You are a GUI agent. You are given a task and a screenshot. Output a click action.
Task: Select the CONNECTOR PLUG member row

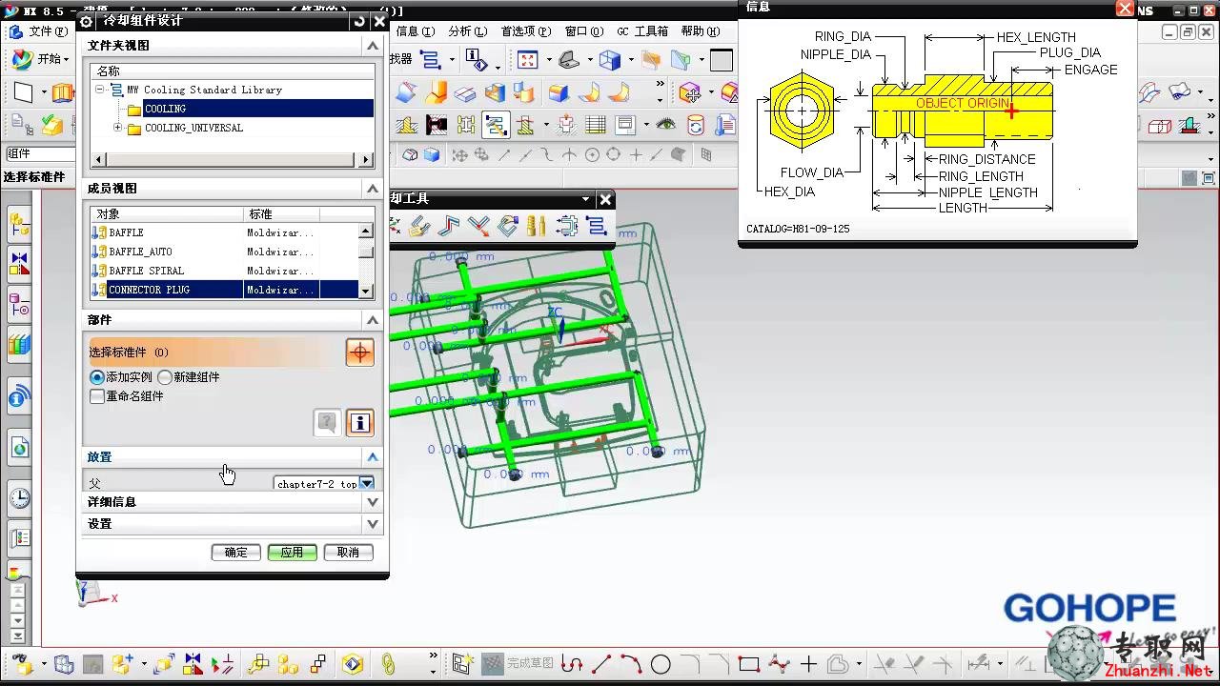tap(224, 290)
